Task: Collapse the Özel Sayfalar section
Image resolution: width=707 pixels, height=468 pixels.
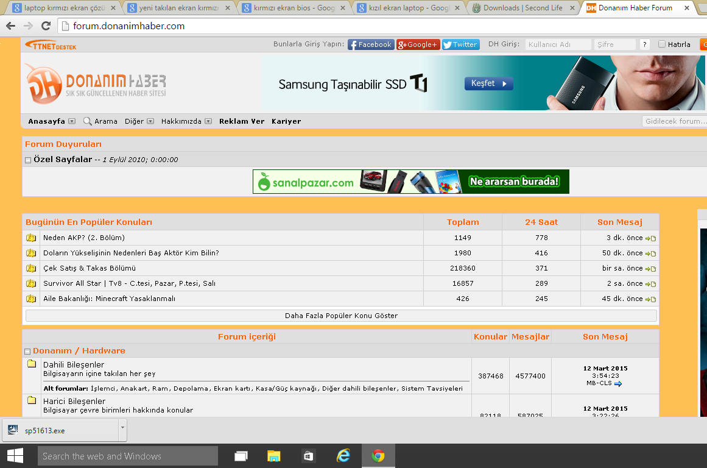Action: coord(28,160)
